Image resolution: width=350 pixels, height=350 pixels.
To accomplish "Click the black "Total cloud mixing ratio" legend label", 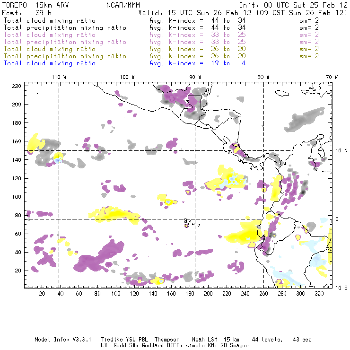I will (50, 21).
